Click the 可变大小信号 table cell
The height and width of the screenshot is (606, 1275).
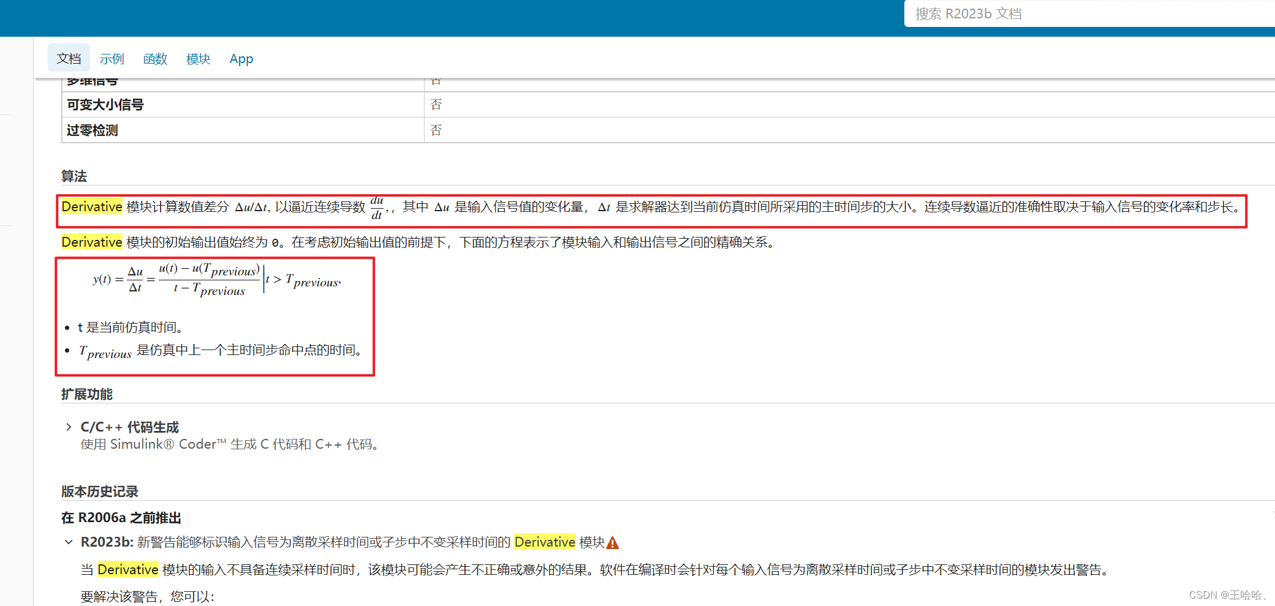pos(243,105)
